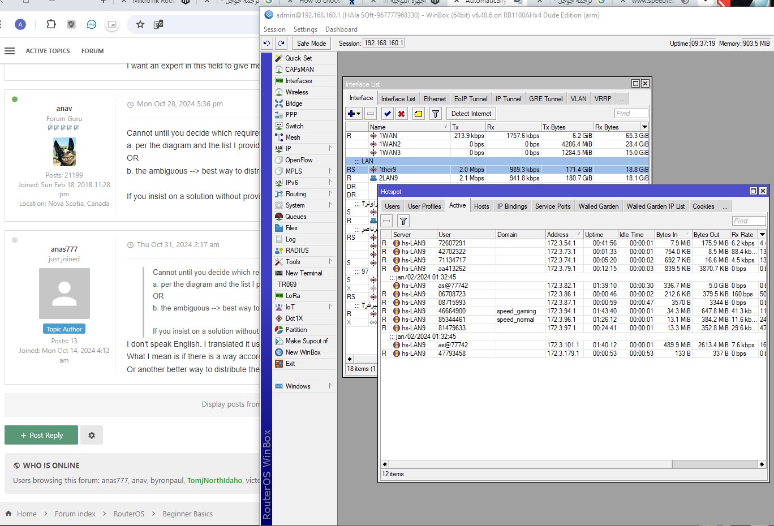Click the Interface List Find field
774x526 pixels.
[631, 114]
